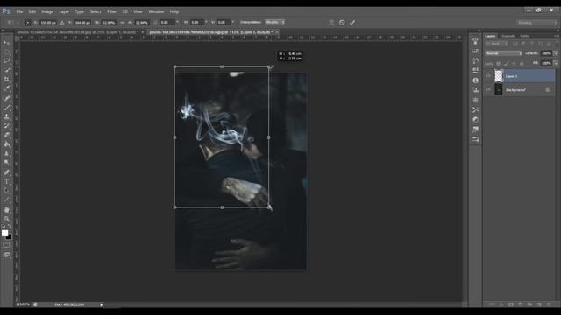The width and height of the screenshot is (561, 315).
Task: Select the Path Selection tool
Action: 6,191
